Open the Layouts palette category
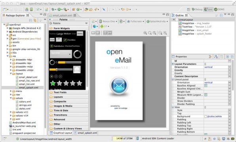This screenshot has height=142, width=236. click(69, 97)
